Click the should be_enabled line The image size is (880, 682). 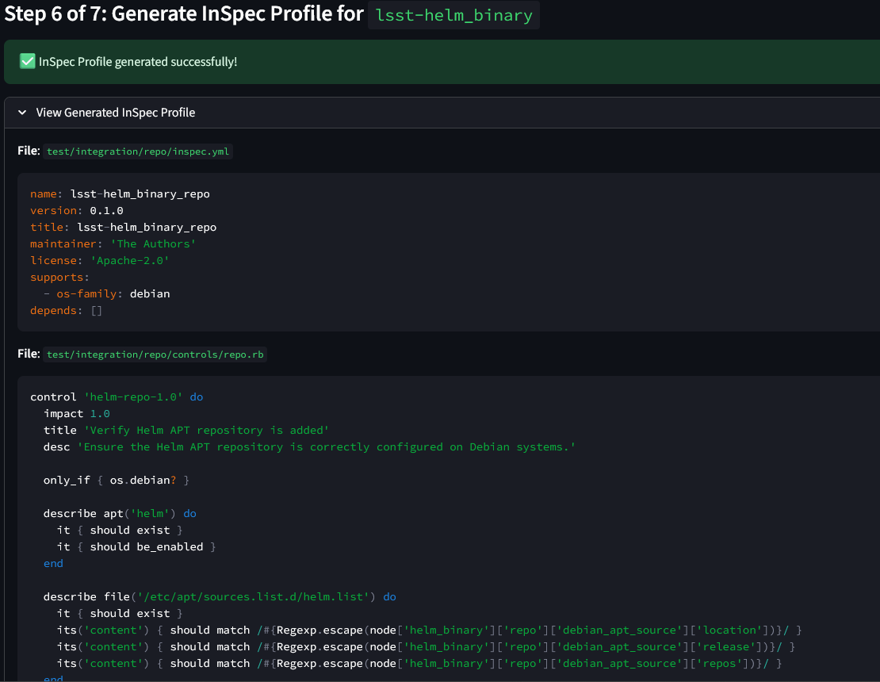(x=136, y=546)
